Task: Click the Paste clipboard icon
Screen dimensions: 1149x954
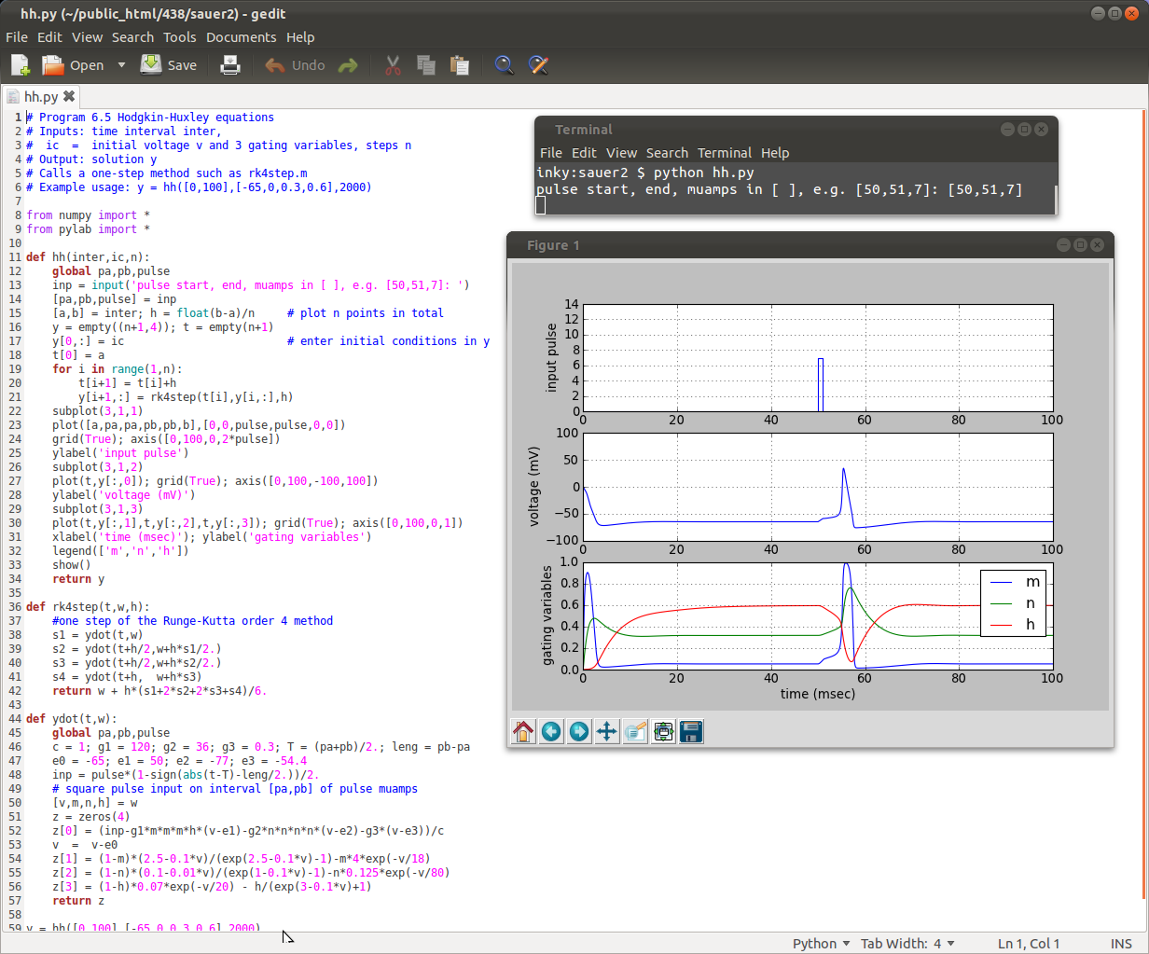Action: (x=460, y=64)
